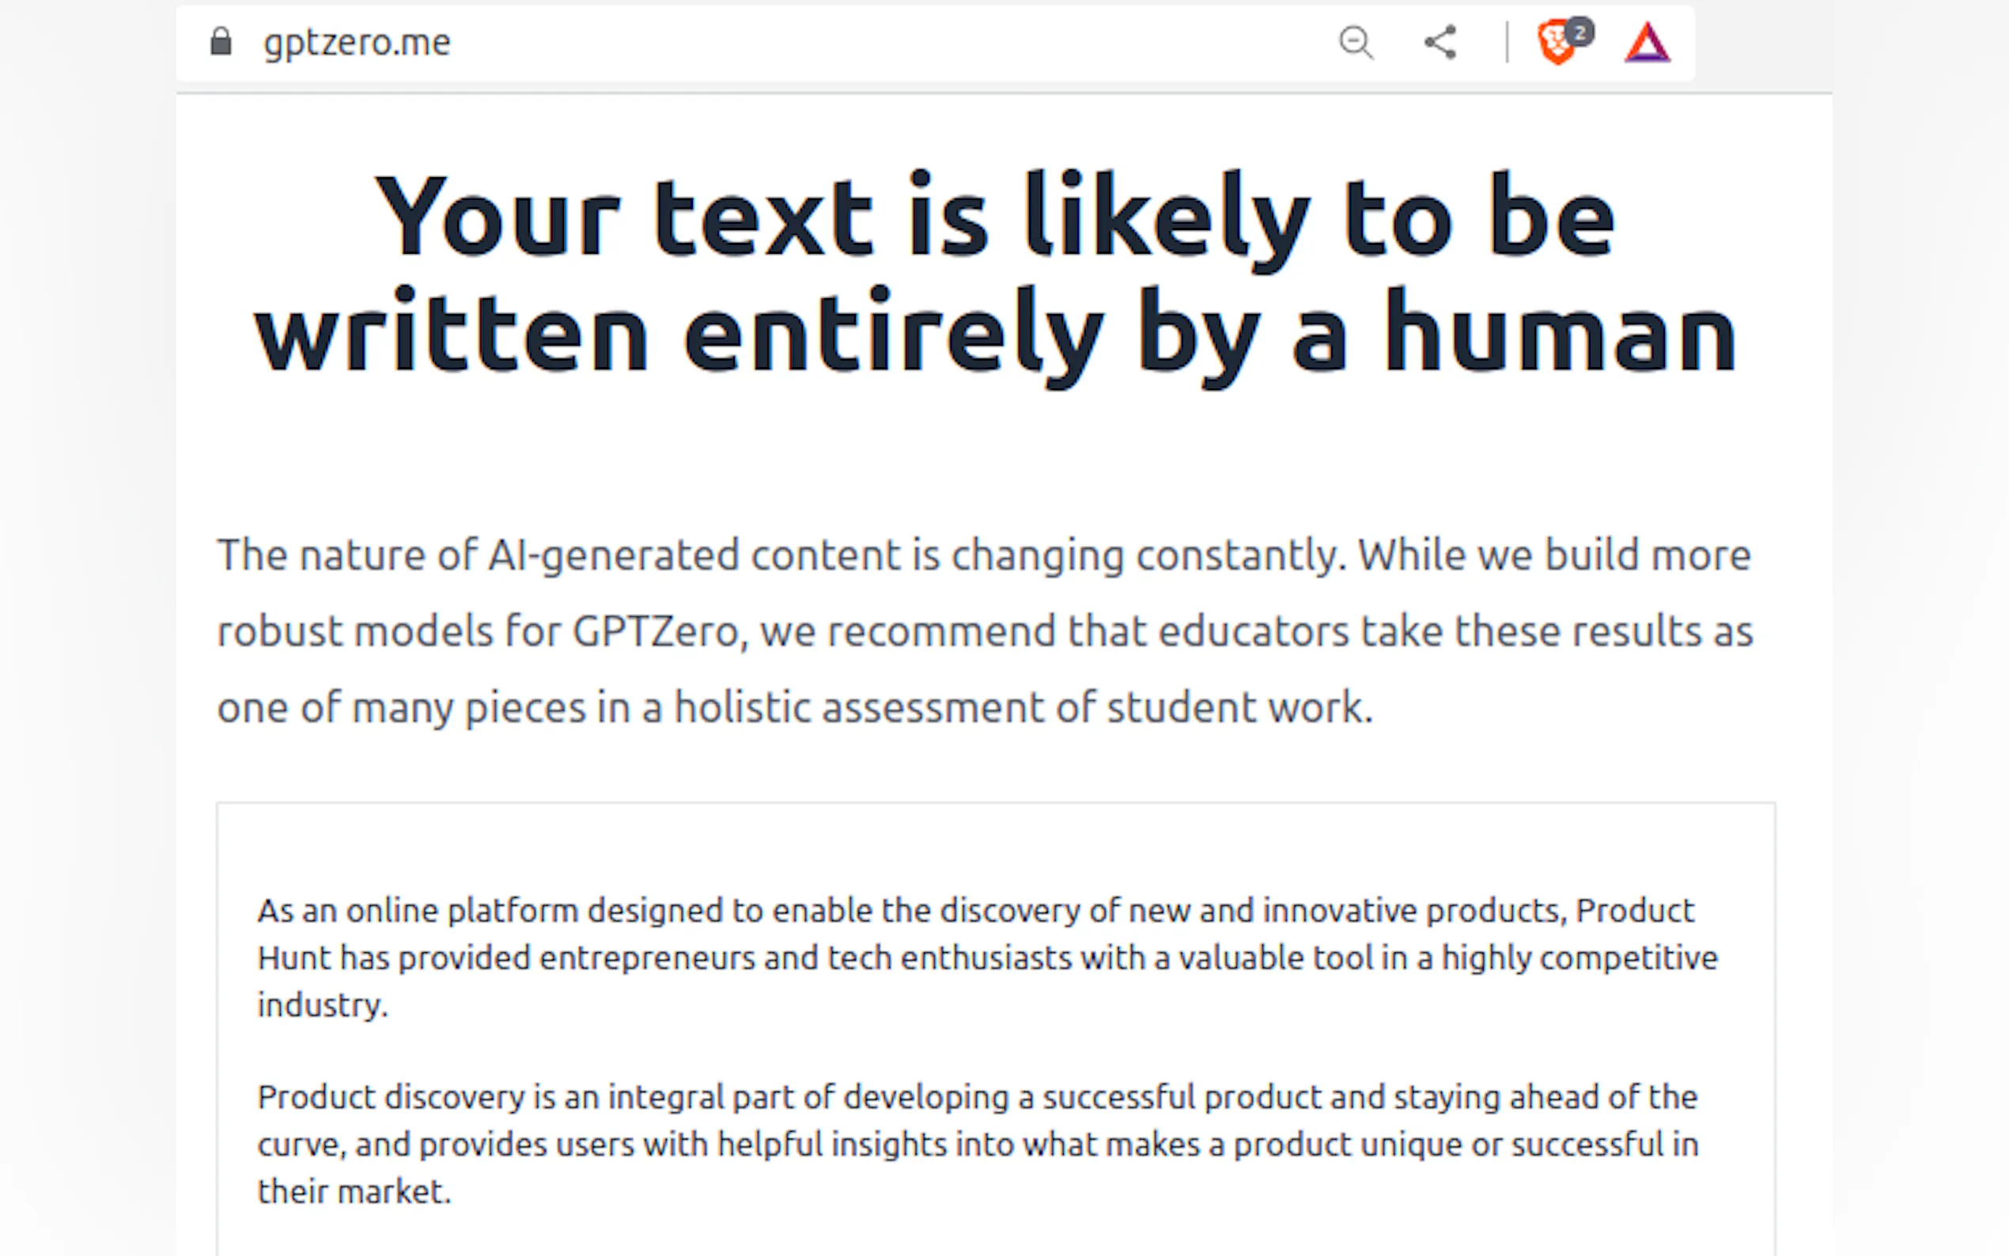Click the Brave Rewards triangle icon
This screenshot has width=2009, height=1256.
pyautogui.click(x=1647, y=44)
